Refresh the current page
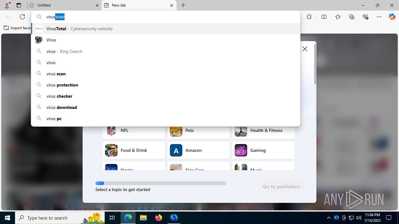This screenshot has width=399, height=224. click(x=22, y=17)
